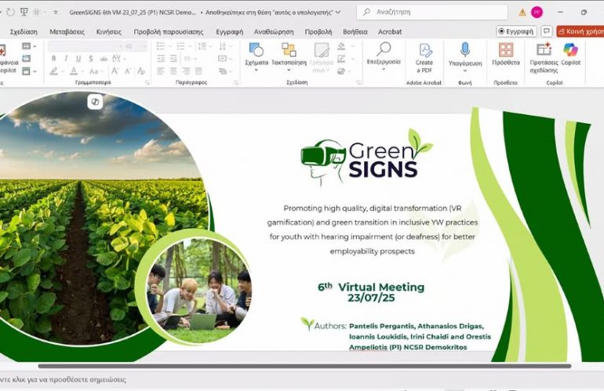604x391 pixels.
Task: Open the PP account profile avatar
Action: click(x=537, y=13)
